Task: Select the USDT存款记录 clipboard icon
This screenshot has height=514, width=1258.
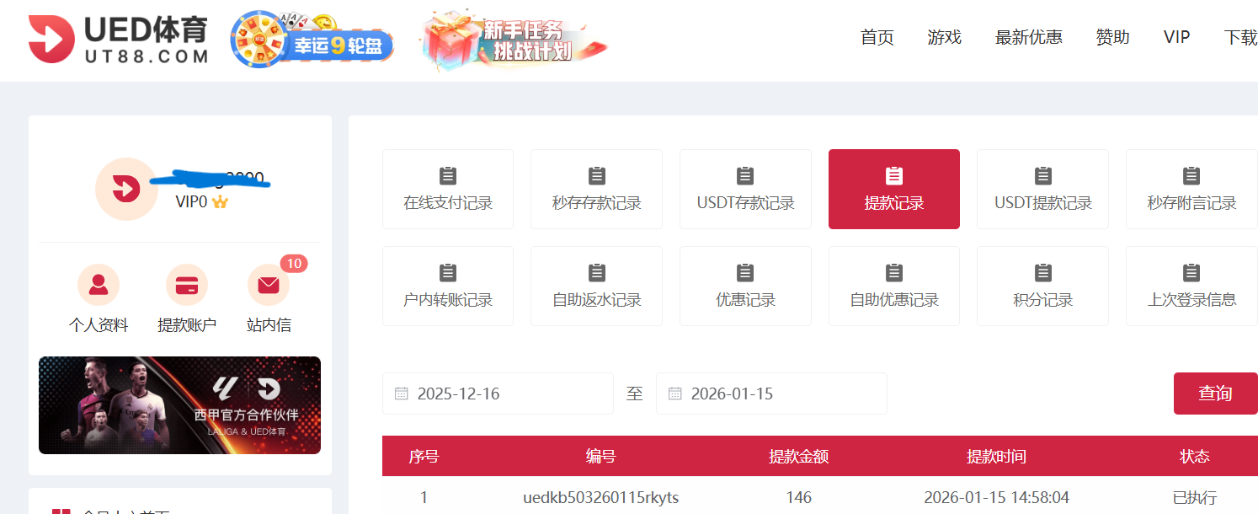Action: pos(744,189)
